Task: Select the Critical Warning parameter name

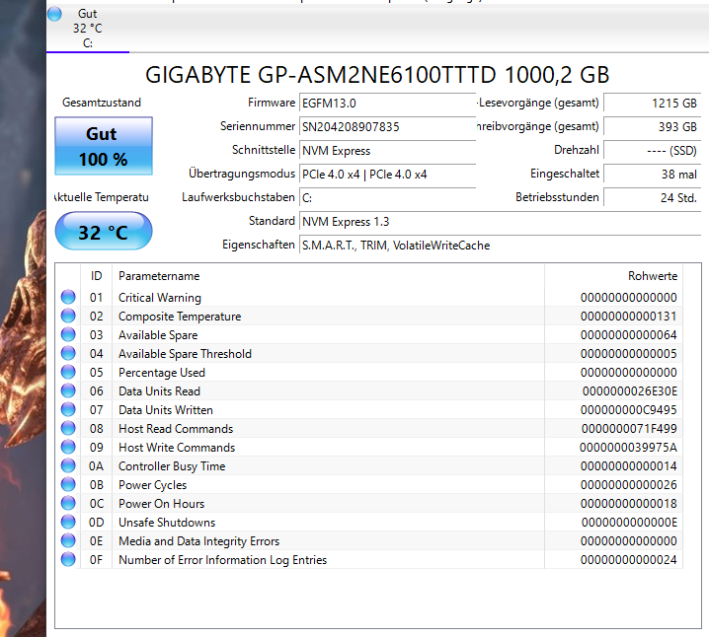Action: [x=160, y=298]
